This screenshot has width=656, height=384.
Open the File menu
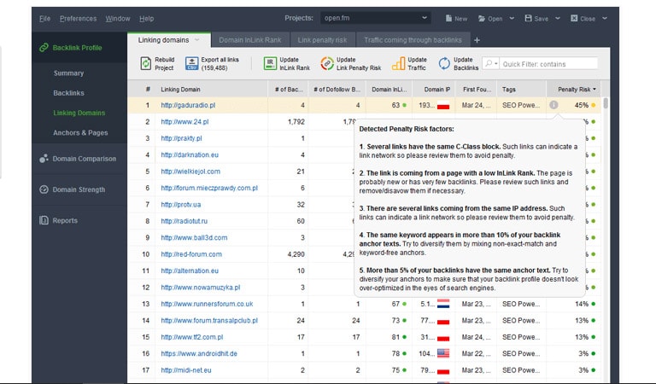pos(44,19)
